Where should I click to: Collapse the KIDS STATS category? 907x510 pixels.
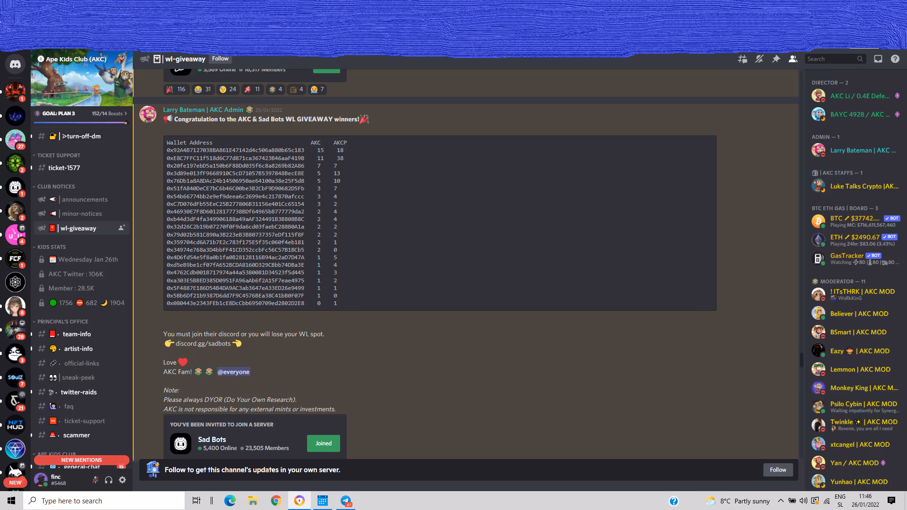[51, 247]
